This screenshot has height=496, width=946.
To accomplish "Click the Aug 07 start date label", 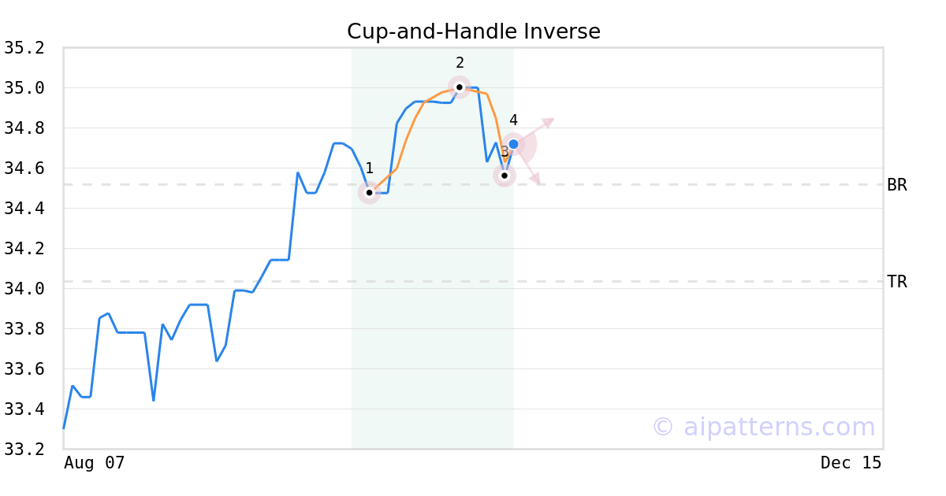I will (x=94, y=463).
